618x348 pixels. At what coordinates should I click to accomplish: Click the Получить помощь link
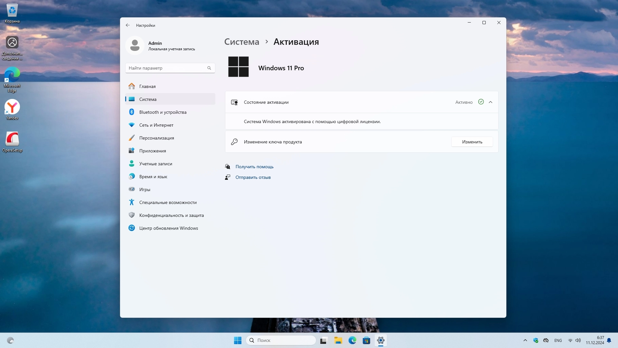click(x=254, y=167)
